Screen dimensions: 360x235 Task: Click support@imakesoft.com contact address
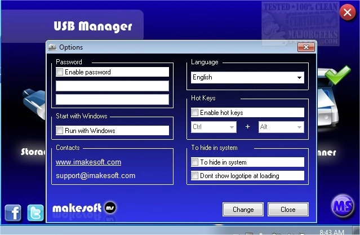96,176
